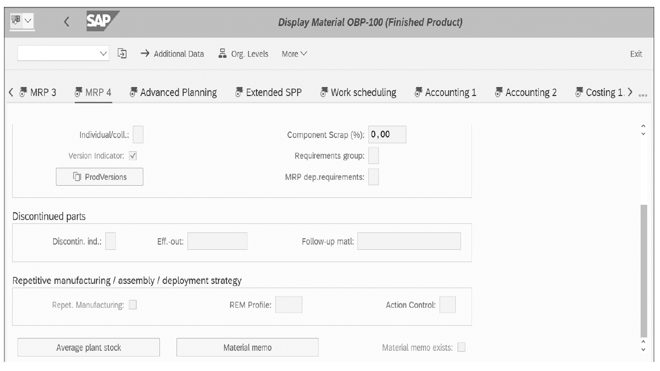Click the continue arrow beside command field
The image size is (660, 371).
122,54
